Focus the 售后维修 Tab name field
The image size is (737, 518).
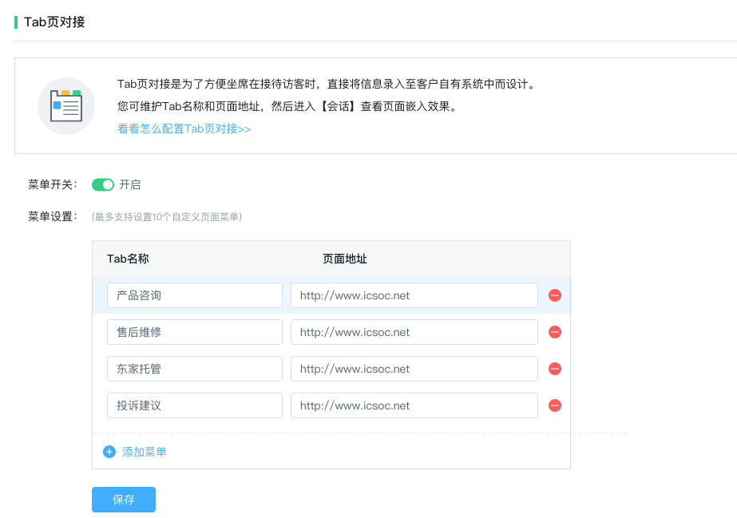point(195,332)
